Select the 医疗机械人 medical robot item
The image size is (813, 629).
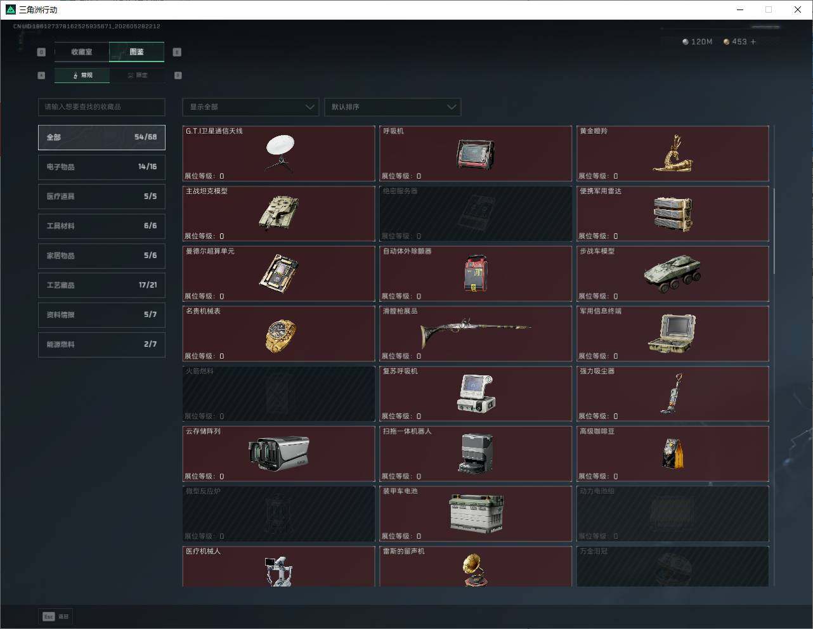pyautogui.click(x=279, y=566)
